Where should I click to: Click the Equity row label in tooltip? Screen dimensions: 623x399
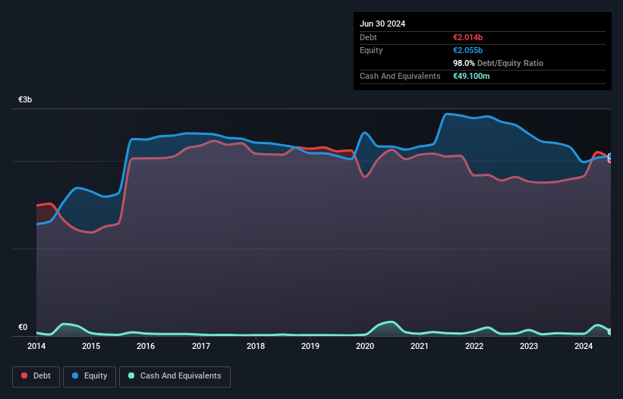pyautogui.click(x=371, y=50)
